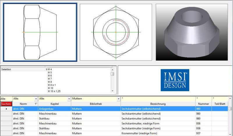The height and width of the screenshot is (136, 233).
Task: Click the results table scrollbar thumb
Action: coord(230,109)
